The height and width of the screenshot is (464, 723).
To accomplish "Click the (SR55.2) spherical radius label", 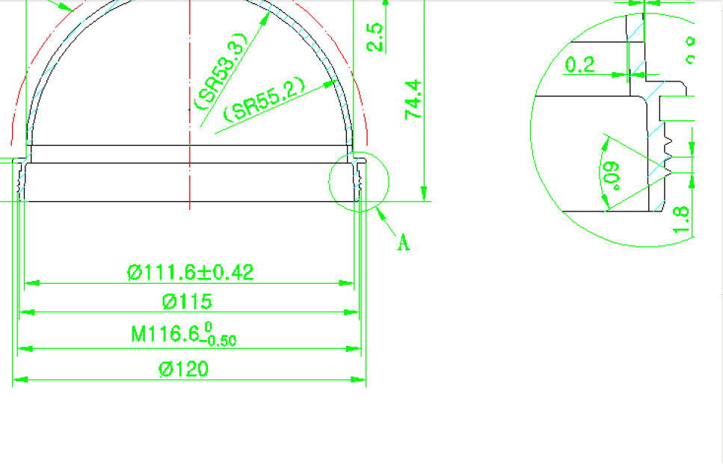I will [x=265, y=100].
